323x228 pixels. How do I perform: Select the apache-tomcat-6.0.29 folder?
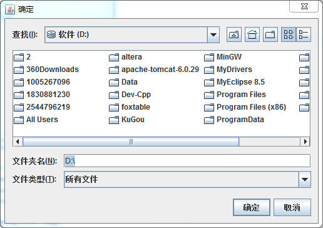(154, 70)
